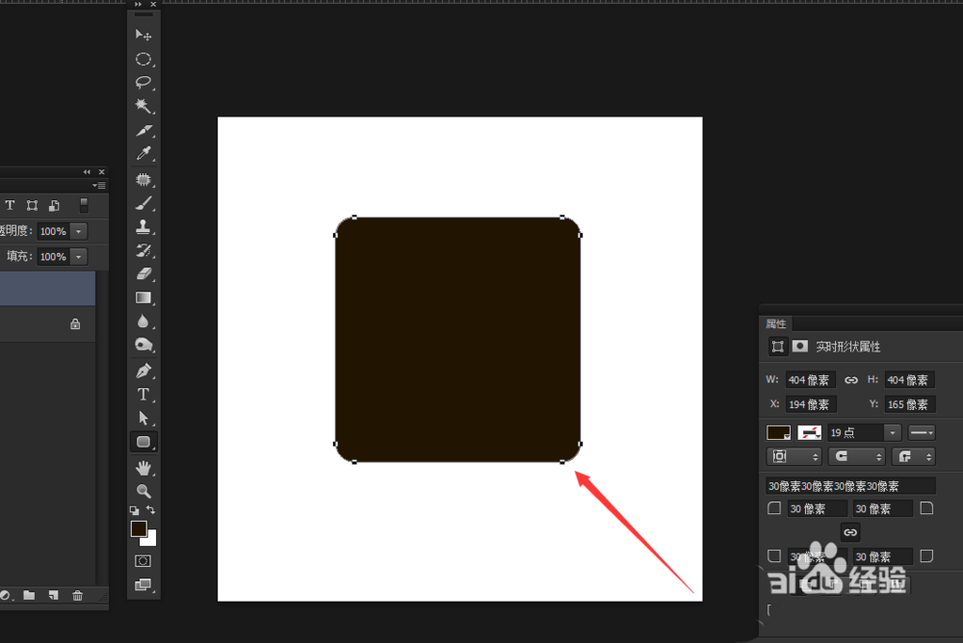This screenshot has width=963, height=643.
Task: Click the white background color swatch
Action: (x=150, y=540)
